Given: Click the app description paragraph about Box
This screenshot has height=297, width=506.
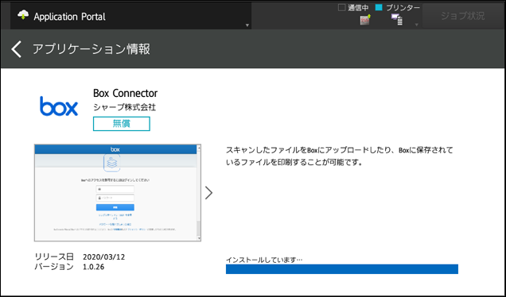Looking at the screenshot, I should (x=340, y=156).
